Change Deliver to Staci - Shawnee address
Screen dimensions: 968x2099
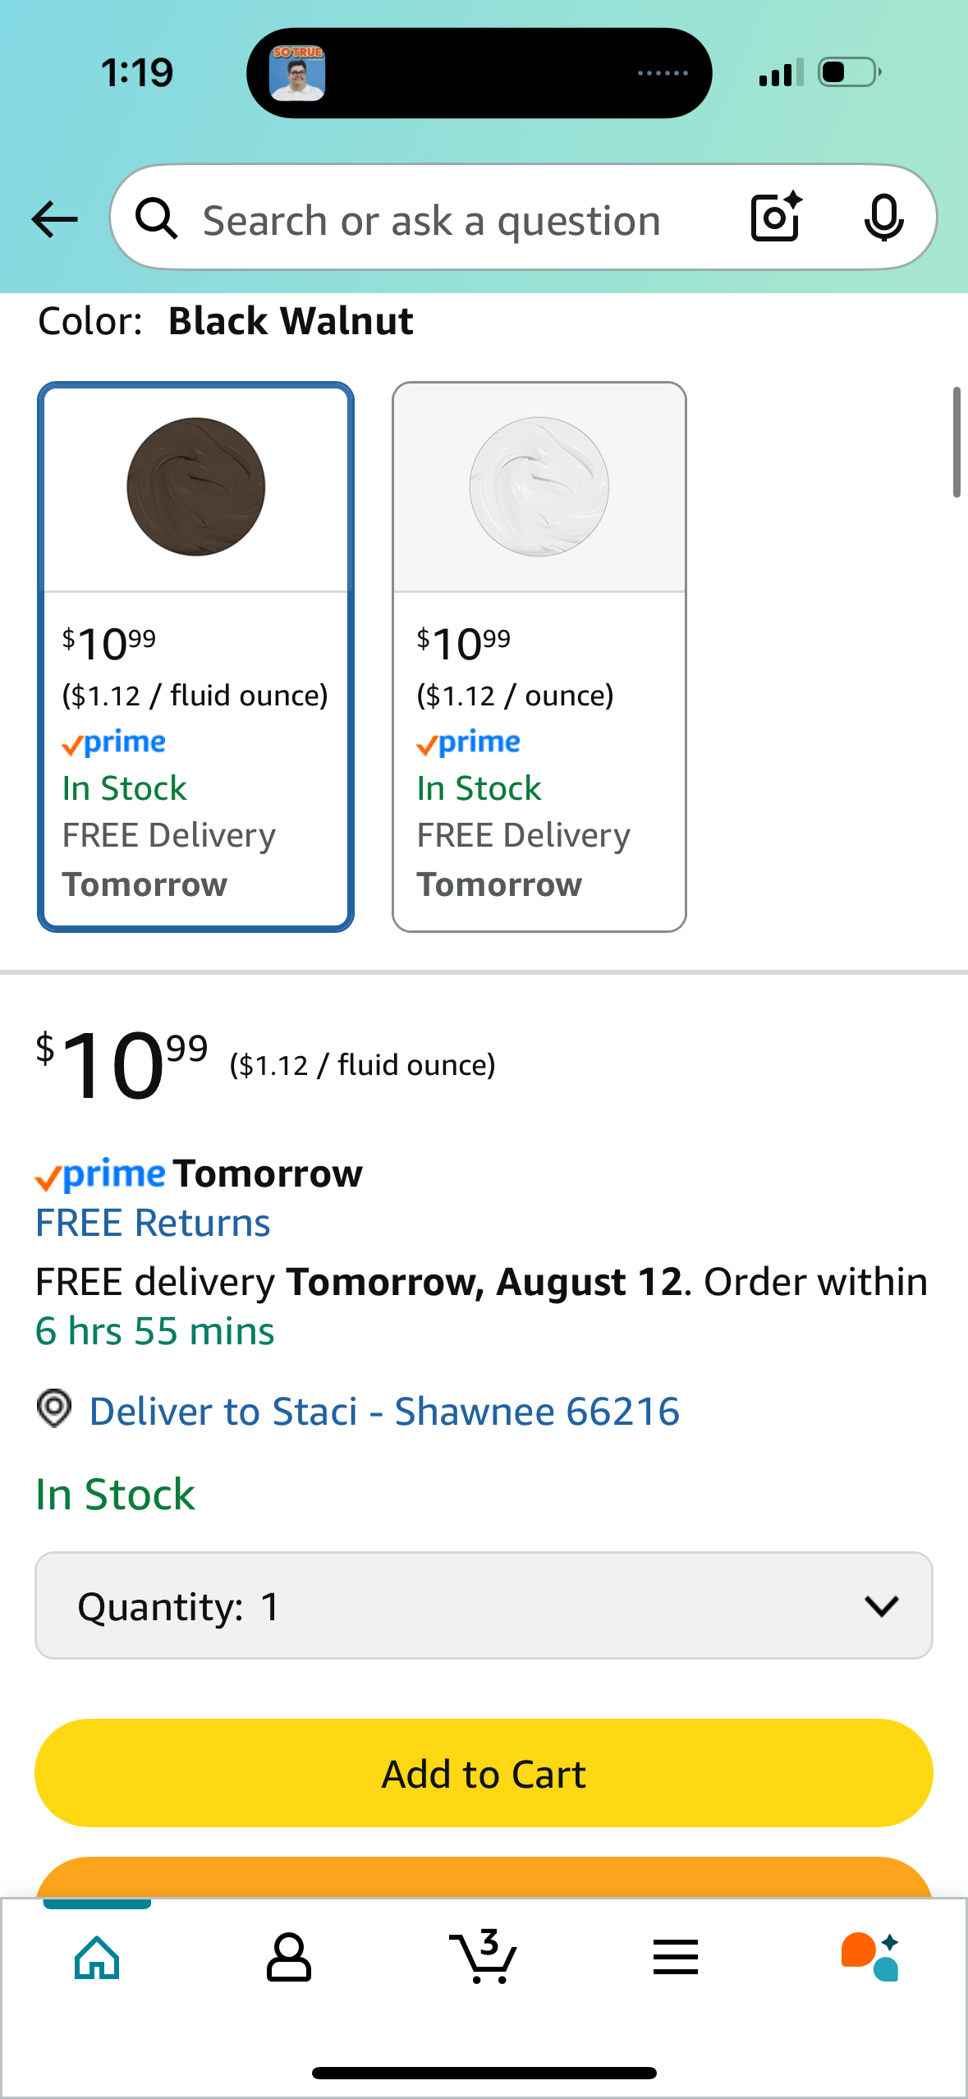(x=384, y=1412)
